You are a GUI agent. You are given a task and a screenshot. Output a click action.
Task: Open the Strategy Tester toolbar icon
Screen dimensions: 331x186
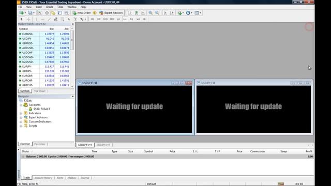click(67, 13)
